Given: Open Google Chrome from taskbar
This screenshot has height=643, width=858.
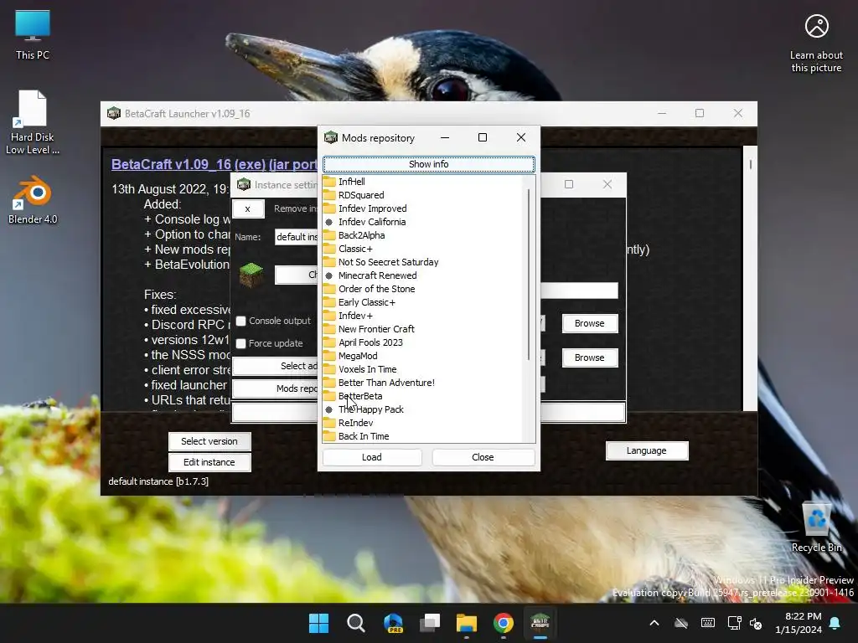Looking at the screenshot, I should point(504,623).
